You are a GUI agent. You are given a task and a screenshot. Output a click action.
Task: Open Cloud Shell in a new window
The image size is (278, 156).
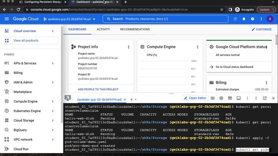coord(265,98)
